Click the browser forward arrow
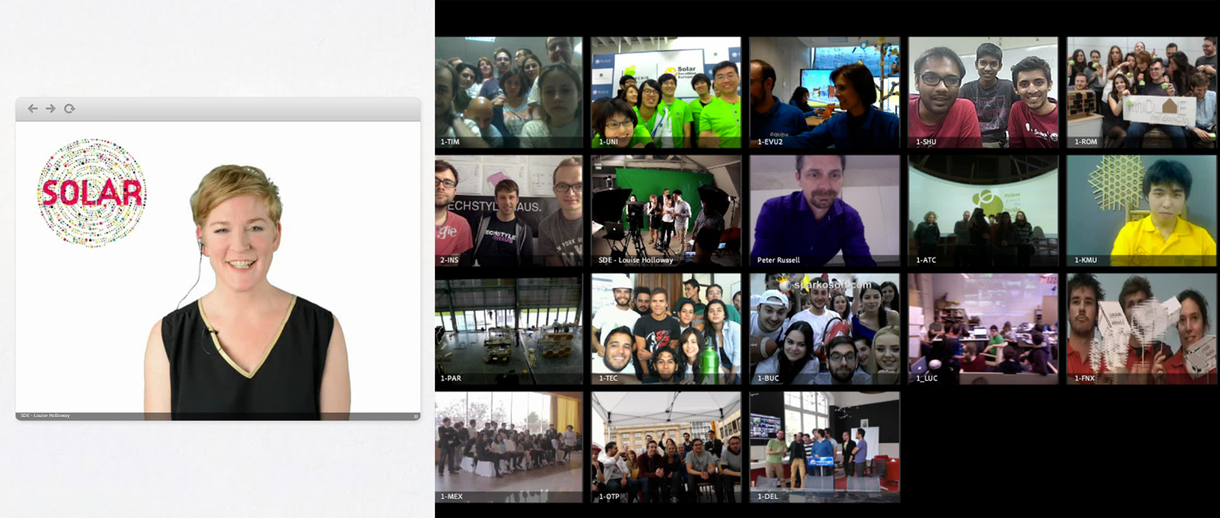The image size is (1220, 518). point(51,109)
